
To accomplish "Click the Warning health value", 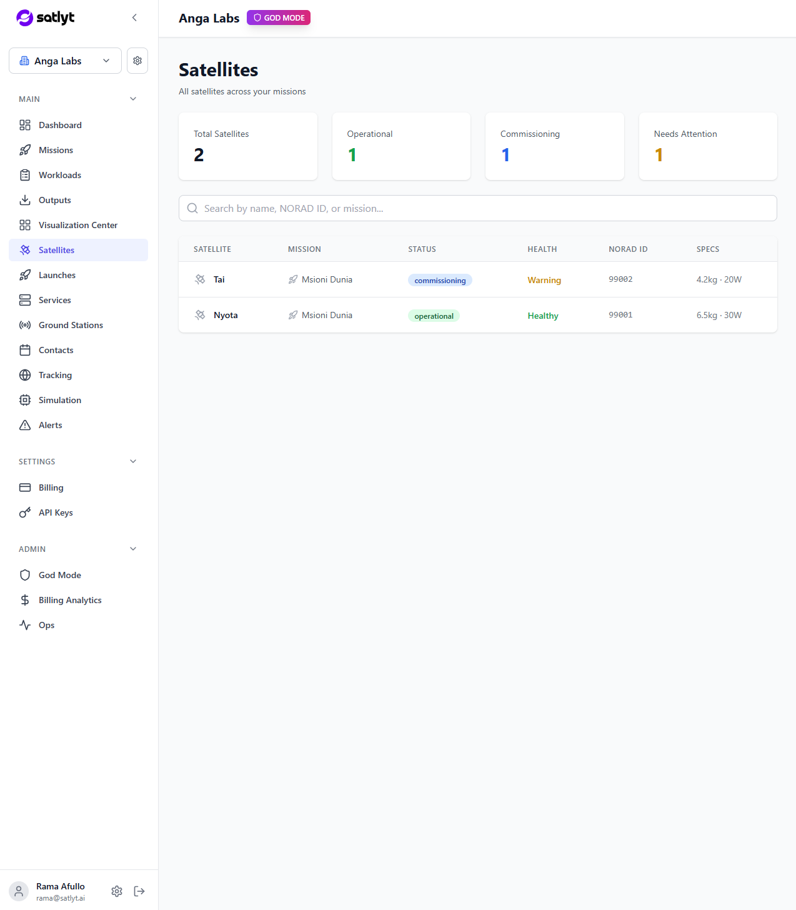I will [544, 280].
